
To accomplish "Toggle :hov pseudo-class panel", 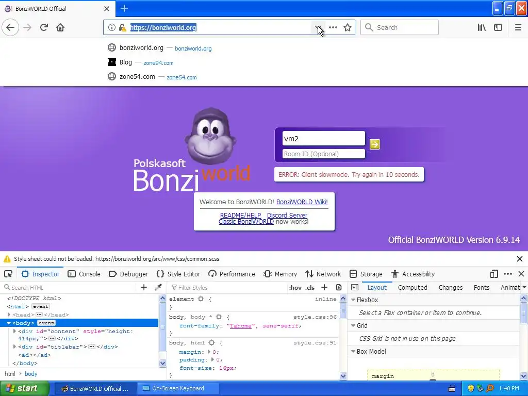I will click(295, 288).
